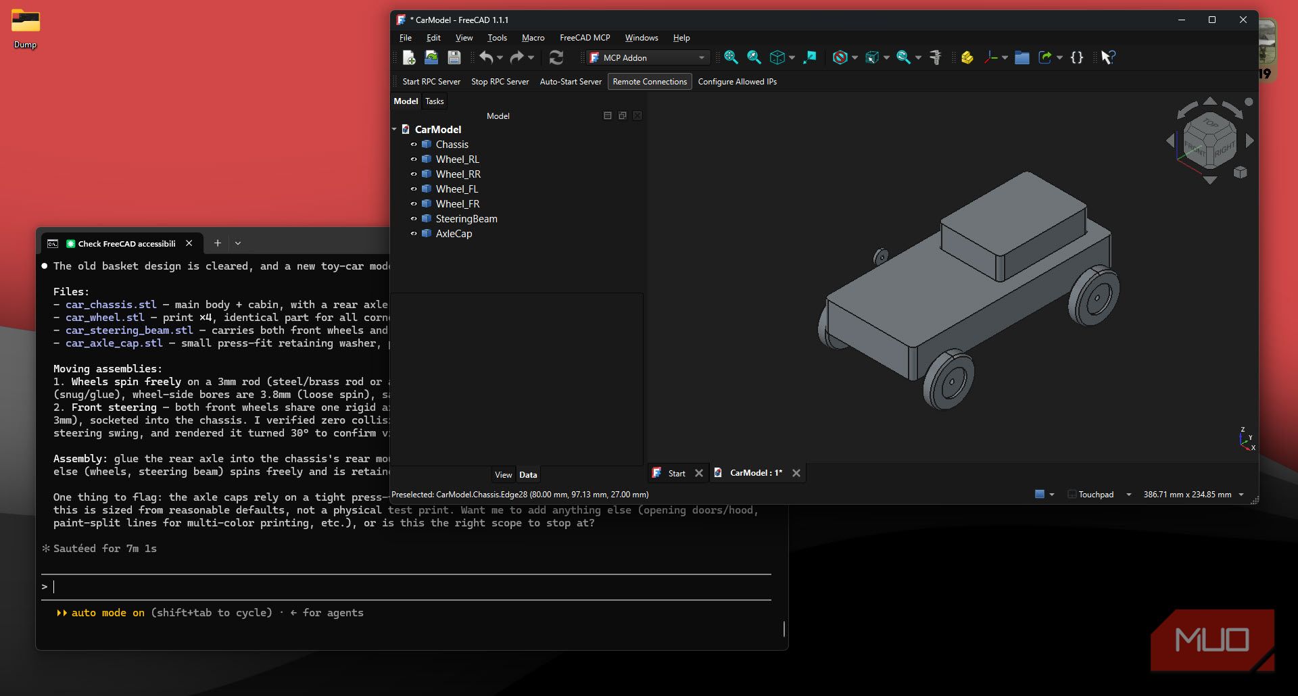Screen dimensions: 1298x696
Task: Activate the What's This help cursor
Action: point(1108,58)
